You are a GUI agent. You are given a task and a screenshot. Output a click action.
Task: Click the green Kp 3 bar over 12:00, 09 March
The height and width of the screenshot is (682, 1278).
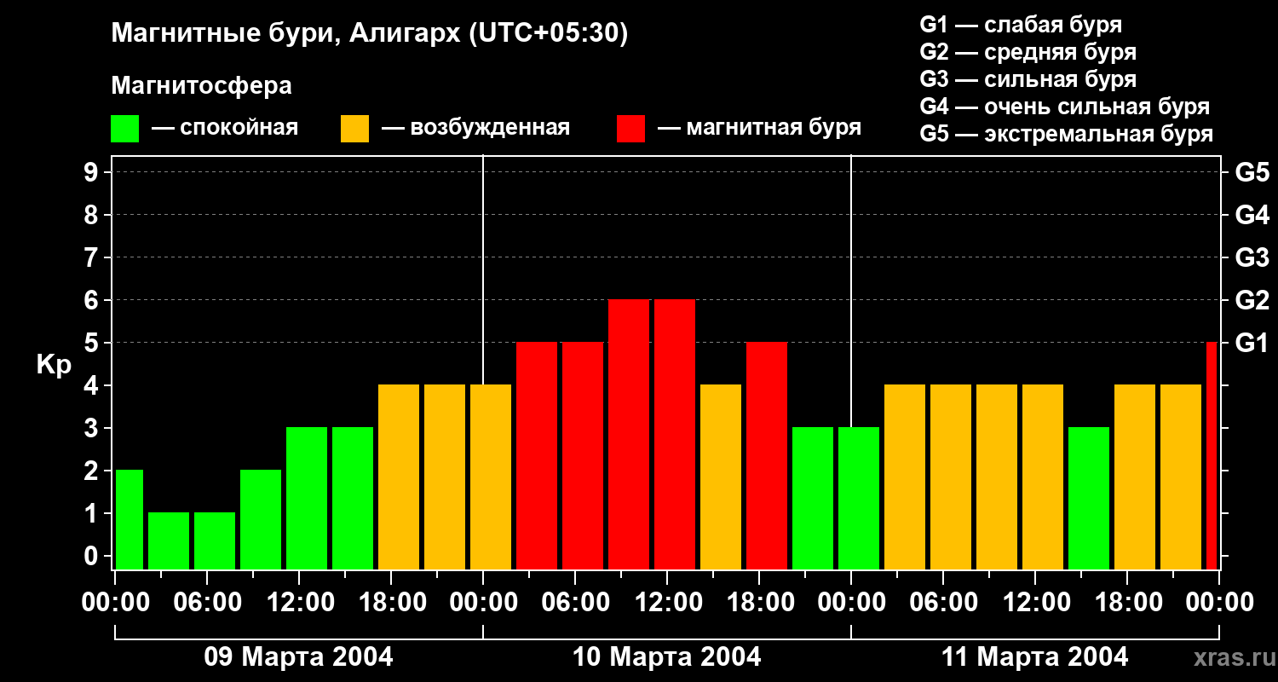(x=307, y=498)
